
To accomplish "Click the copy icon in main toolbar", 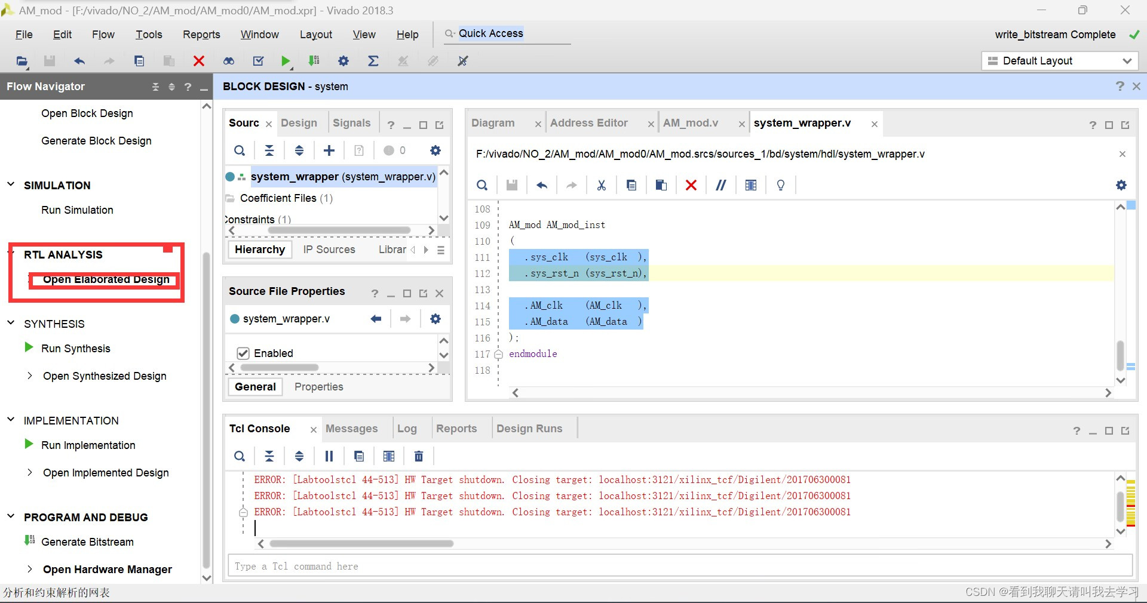I will tap(139, 61).
